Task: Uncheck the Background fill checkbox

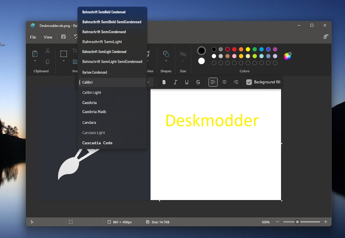Action: point(249,82)
